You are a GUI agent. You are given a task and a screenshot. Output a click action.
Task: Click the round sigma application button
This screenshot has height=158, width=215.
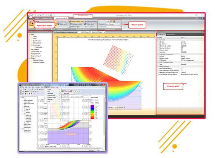point(31,16)
